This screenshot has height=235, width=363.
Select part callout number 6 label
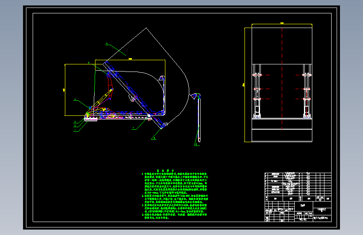(x=107, y=43)
